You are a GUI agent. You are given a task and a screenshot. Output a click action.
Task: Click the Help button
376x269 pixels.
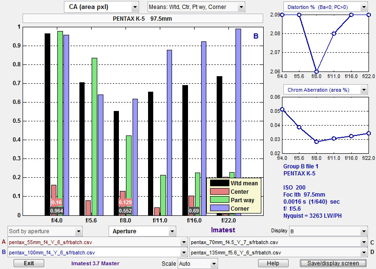click(x=273, y=263)
